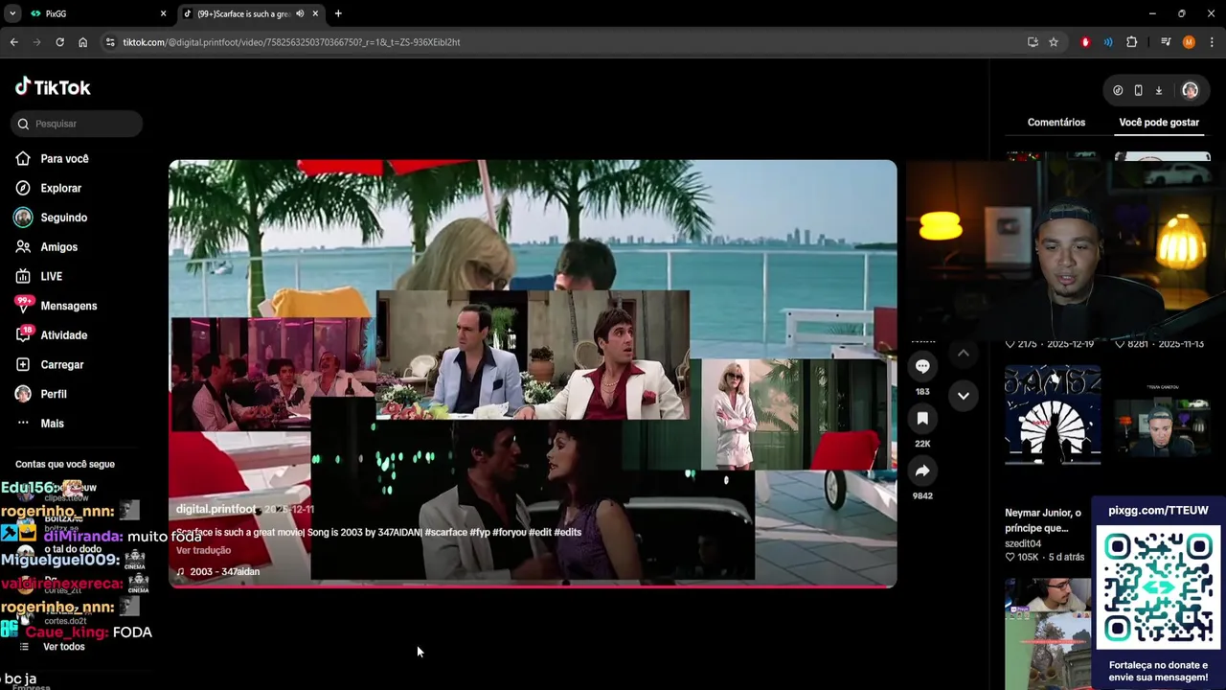Click the tiktok.com address bar
This screenshot has height=690, width=1226.
(565, 42)
